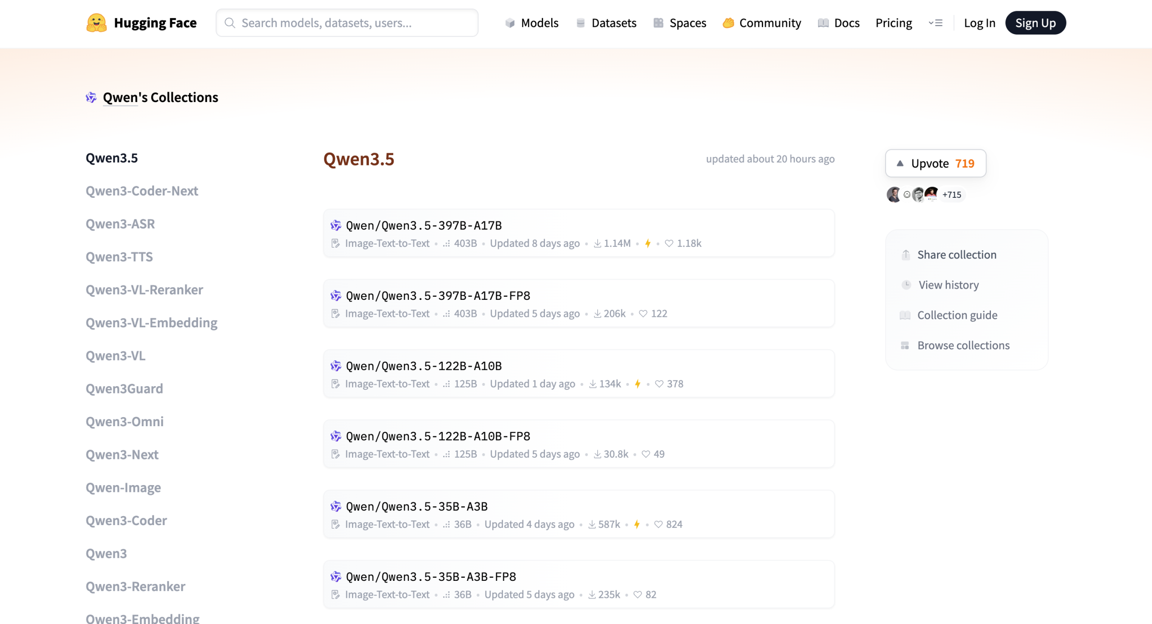Click the View history clock icon

[x=906, y=285]
